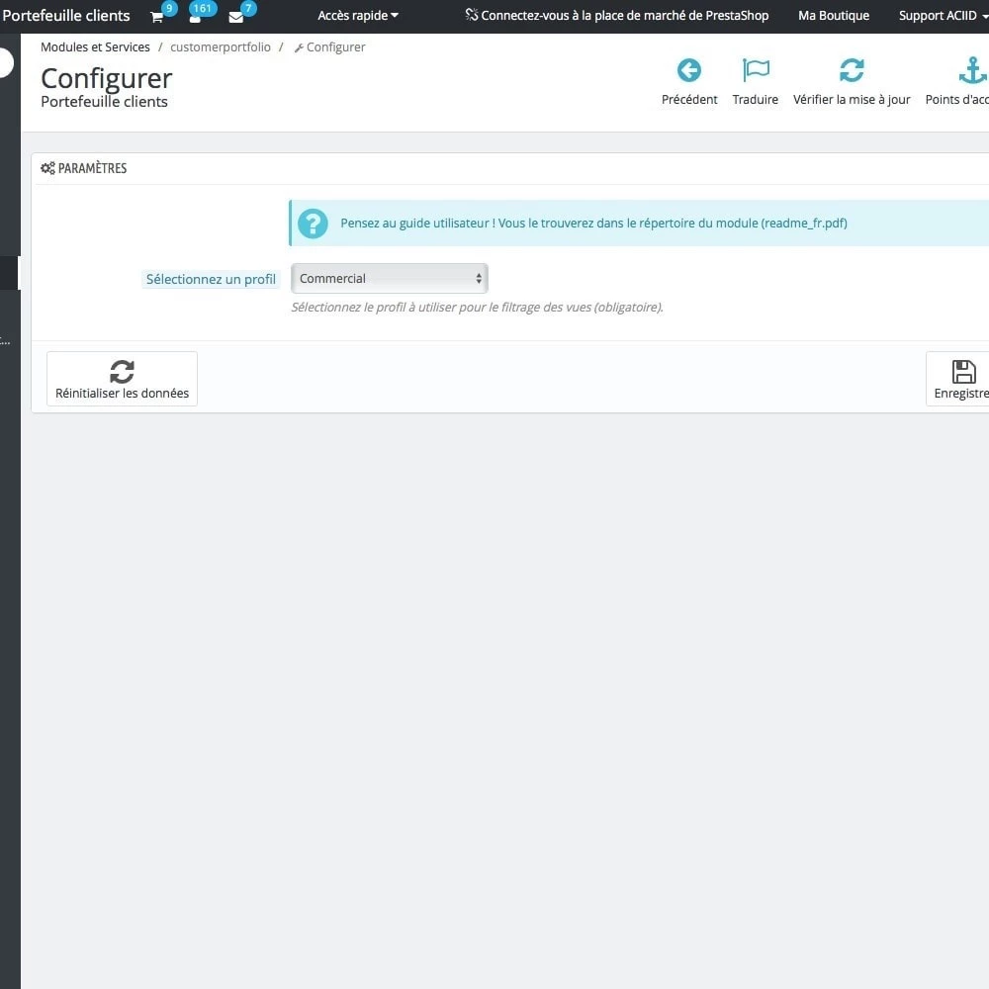
Task: Click the Précédent back arrow icon
Action: pos(688,70)
